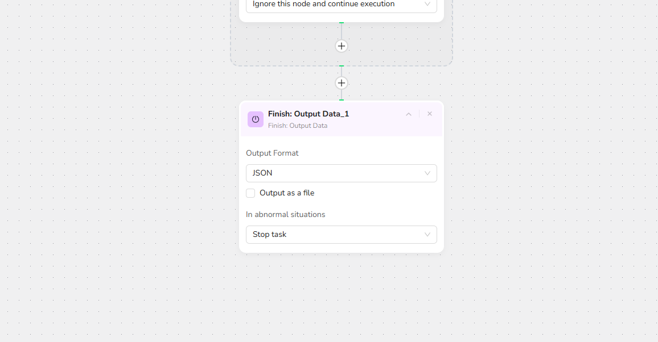Open the Ignore this node dropdown
Screen dimensions: 658x342
point(341,5)
